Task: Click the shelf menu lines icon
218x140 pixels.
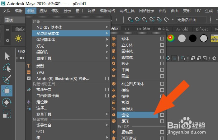Action: point(7,30)
